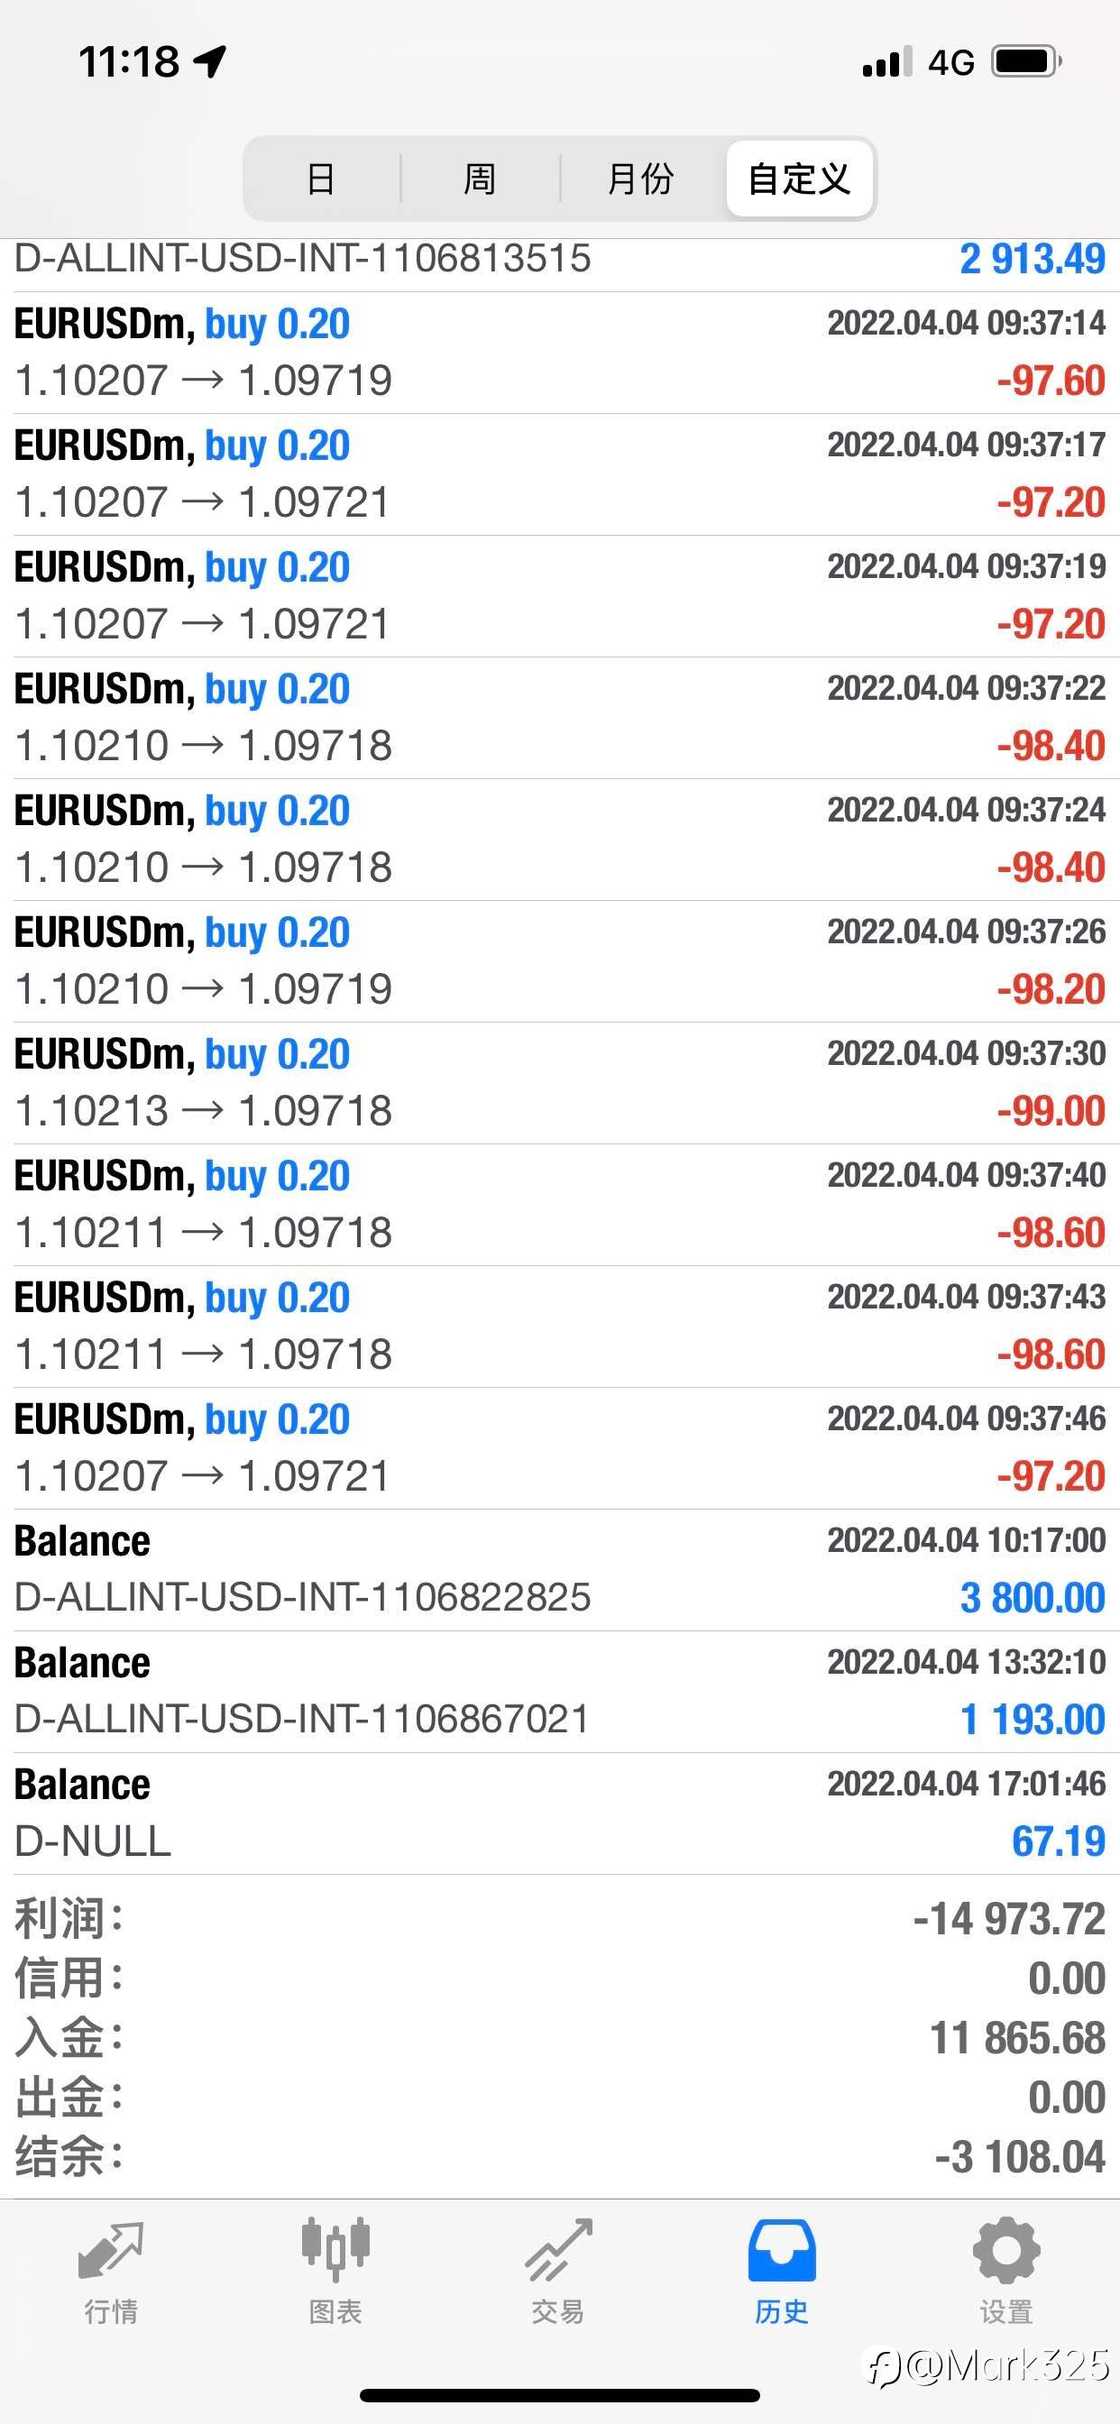This screenshot has height=2424, width=1120.
Task: Open the 设置 settings gear icon
Action: [1006, 2250]
